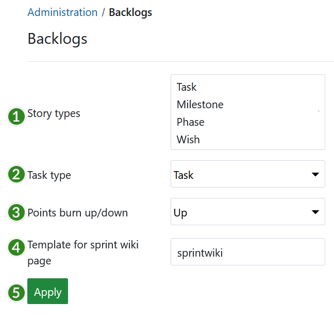Click the Task type label
Viewport: 334px width, 319px height.
coord(49,175)
